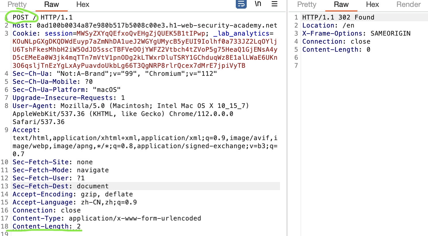The image size is (428, 236).
Task: Click the POST method in request line
Action: pos(20,17)
